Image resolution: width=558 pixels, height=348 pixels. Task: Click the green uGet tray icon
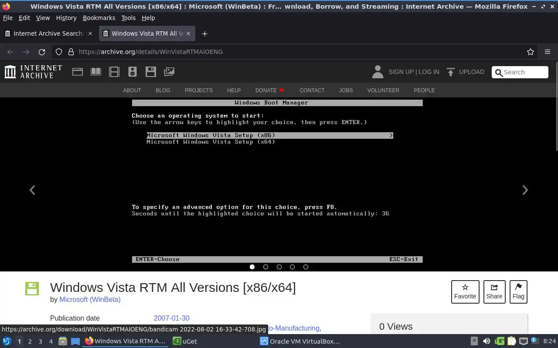tap(500, 341)
